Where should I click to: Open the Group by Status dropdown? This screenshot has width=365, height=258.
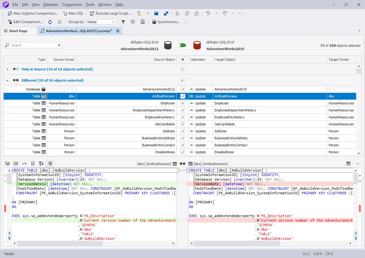click(113, 22)
